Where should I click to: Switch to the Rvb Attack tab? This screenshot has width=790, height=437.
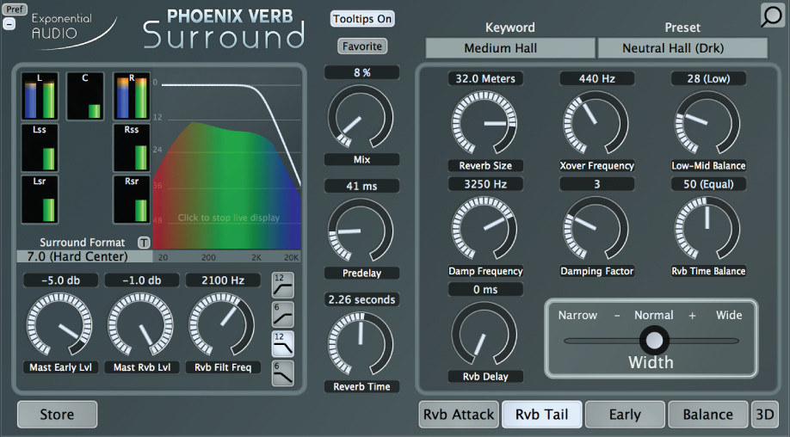459,415
